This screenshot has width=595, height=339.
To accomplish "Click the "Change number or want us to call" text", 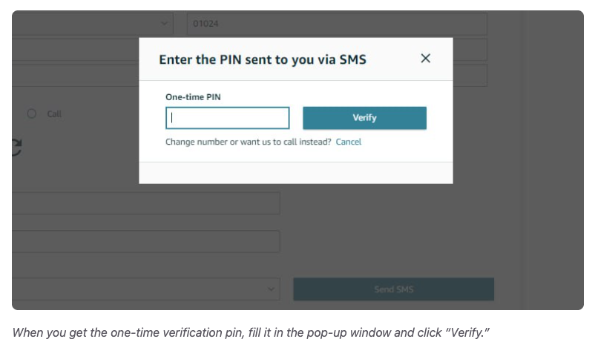I will coord(249,142).
